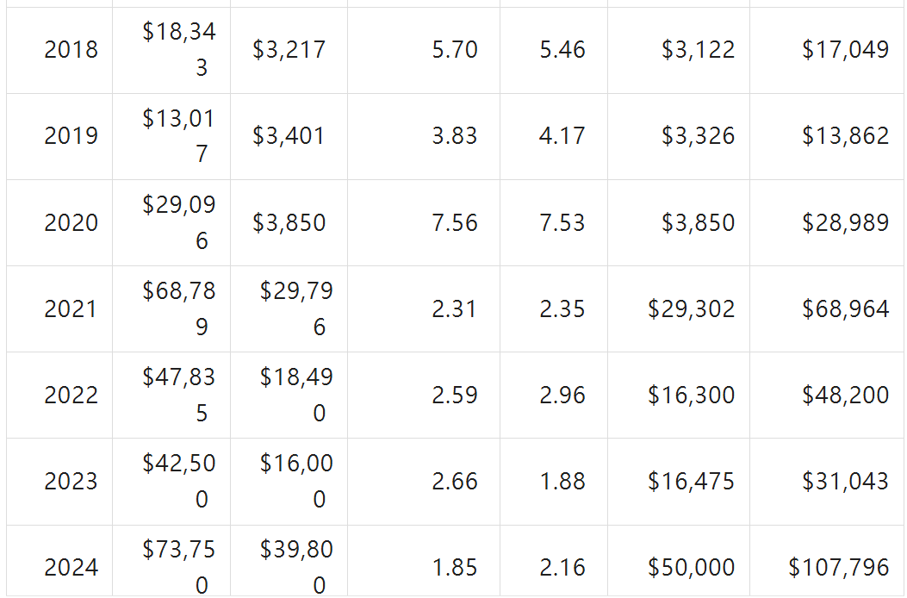Click the 2018 year cell

tap(71, 50)
